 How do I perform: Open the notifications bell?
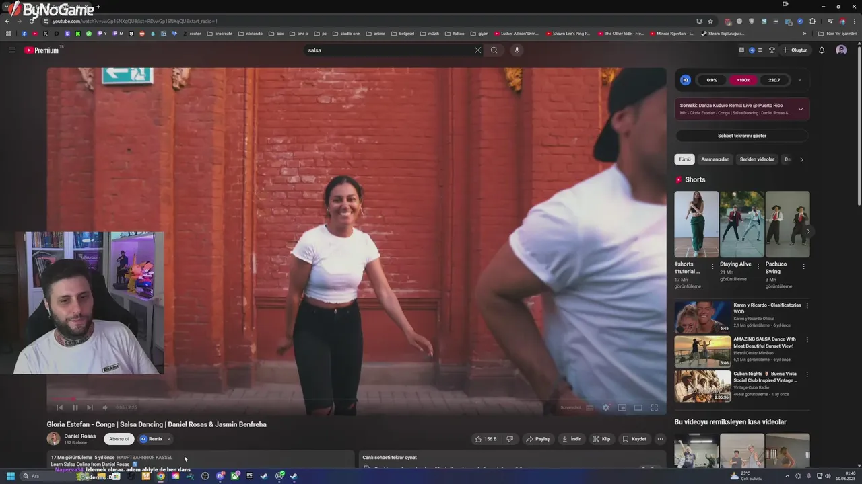[822, 50]
